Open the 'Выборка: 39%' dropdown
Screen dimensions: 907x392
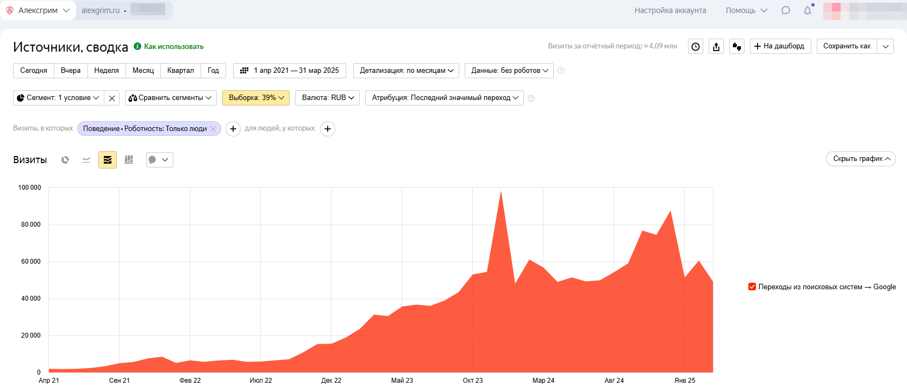[x=256, y=98]
